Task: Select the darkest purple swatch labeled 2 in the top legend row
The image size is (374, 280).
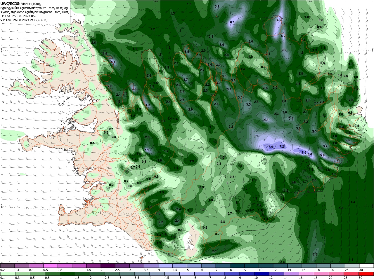Action: [x=108, y=266]
